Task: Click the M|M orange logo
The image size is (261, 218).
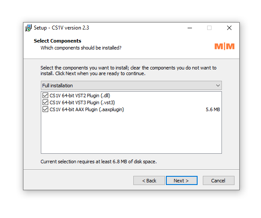Action: [225, 46]
